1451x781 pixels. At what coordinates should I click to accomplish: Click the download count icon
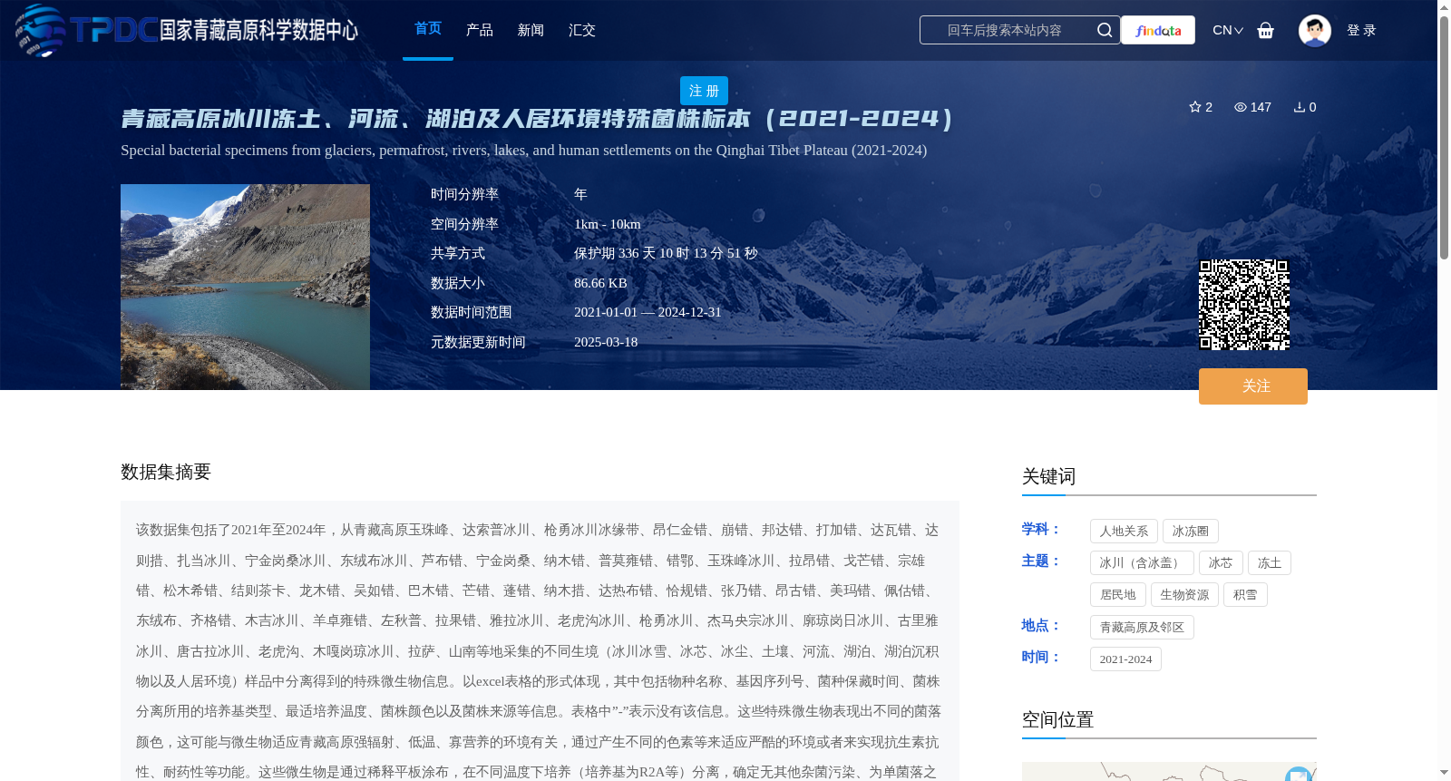coord(1300,107)
